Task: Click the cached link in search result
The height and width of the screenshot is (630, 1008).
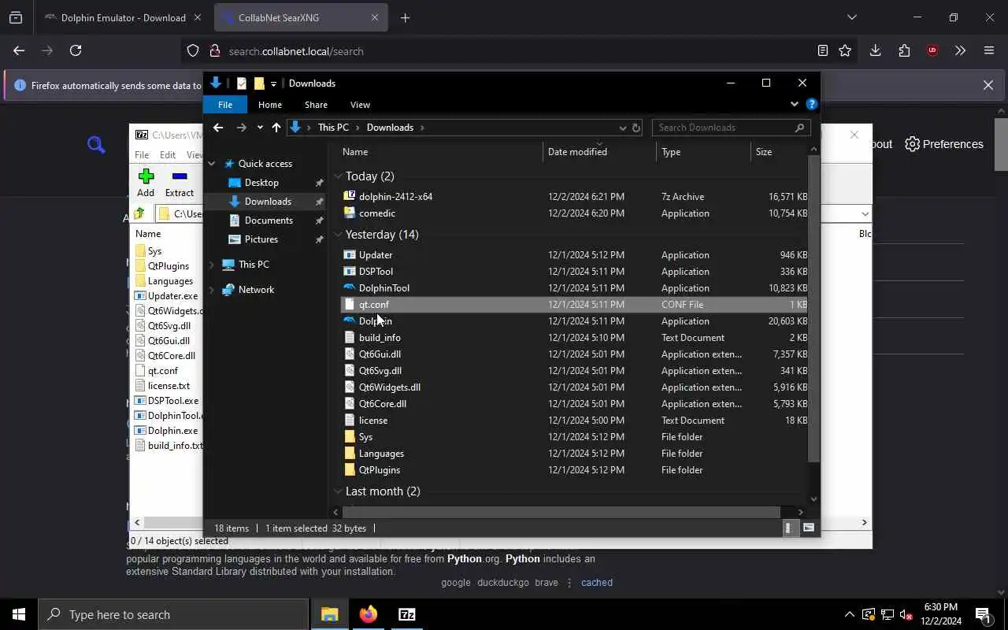Action: [597, 583]
